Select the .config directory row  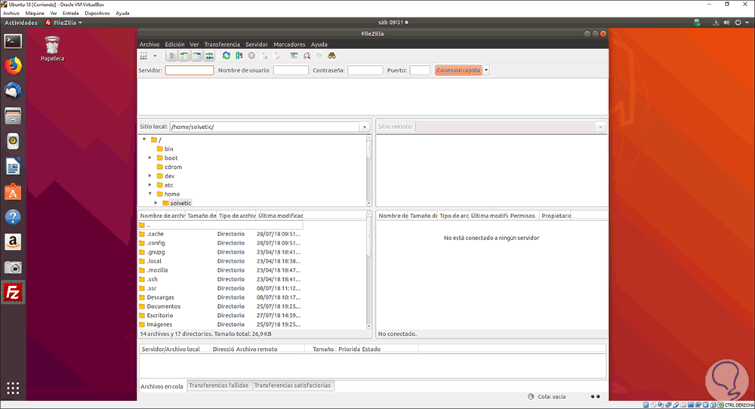220,243
